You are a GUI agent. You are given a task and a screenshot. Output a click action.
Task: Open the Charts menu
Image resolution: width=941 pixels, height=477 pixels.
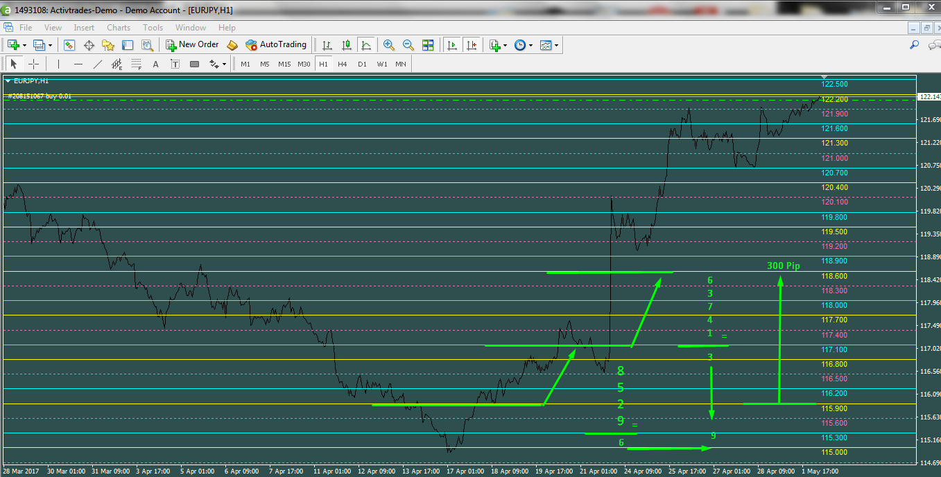(x=119, y=28)
